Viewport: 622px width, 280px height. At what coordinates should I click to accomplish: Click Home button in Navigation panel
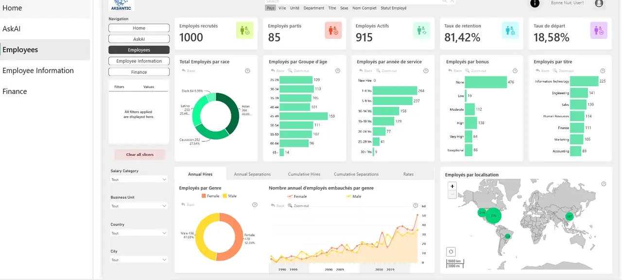(x=139, y=28)
